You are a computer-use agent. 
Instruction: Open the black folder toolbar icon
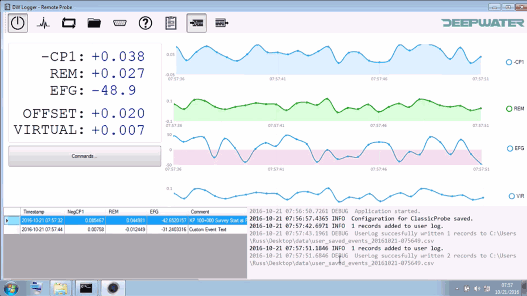point(94,23)
